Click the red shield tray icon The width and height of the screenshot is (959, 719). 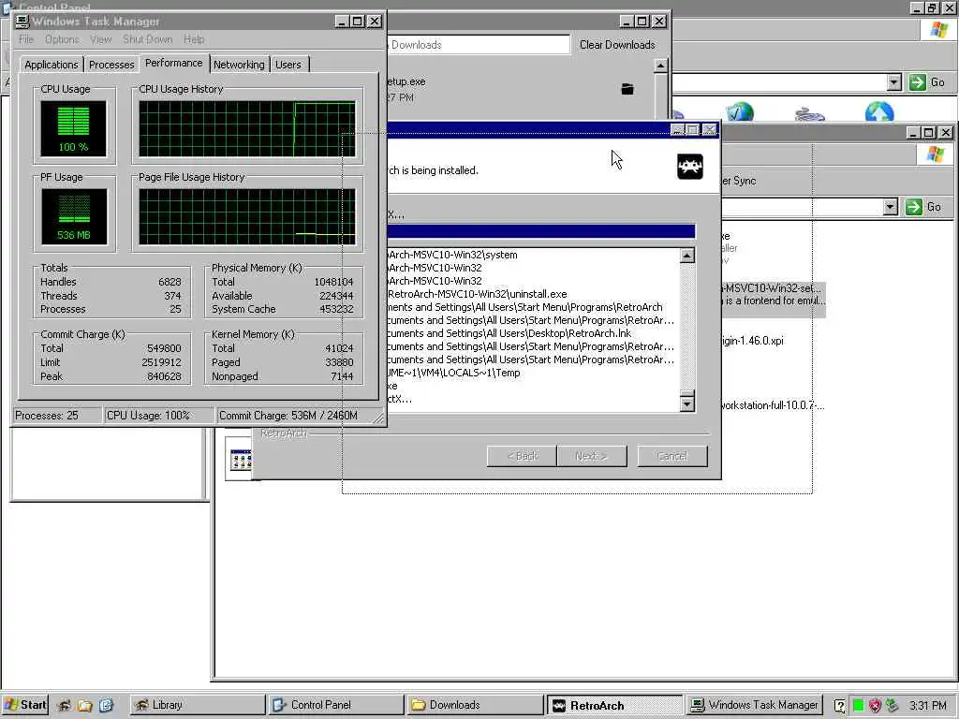[x=876, y=706]
